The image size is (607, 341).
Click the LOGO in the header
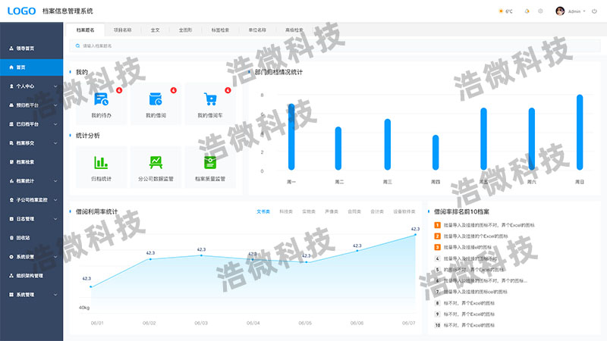click(x=22, y=11)
